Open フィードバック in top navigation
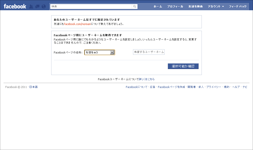This screenshot has width=253, height=150. pos(238,6)
